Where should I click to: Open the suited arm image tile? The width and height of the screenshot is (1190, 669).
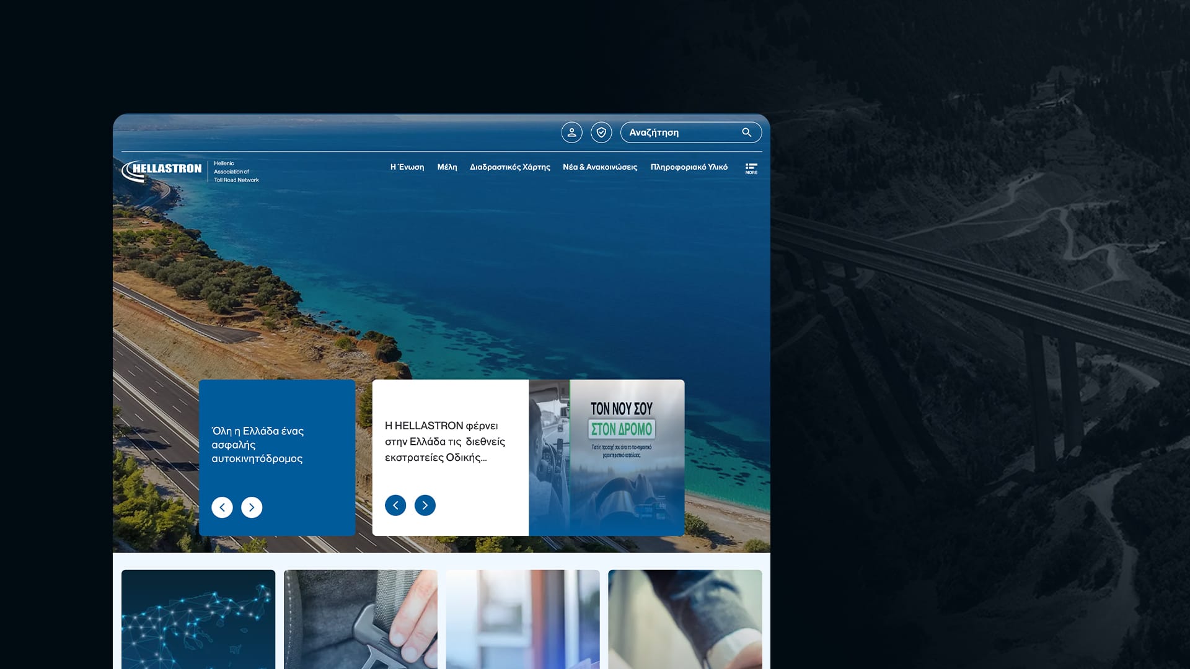[x=685, y=619]
